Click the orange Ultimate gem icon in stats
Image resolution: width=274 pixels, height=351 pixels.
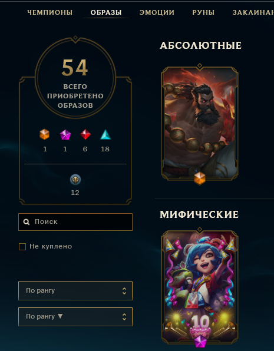(x=44, y=134)
